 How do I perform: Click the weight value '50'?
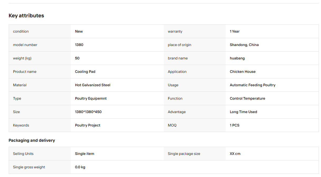pyautogui.click(x=77, y=58)
